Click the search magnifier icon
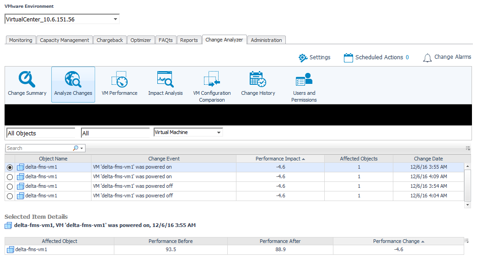This screenshot has height=263, width=477. [75, 148]
